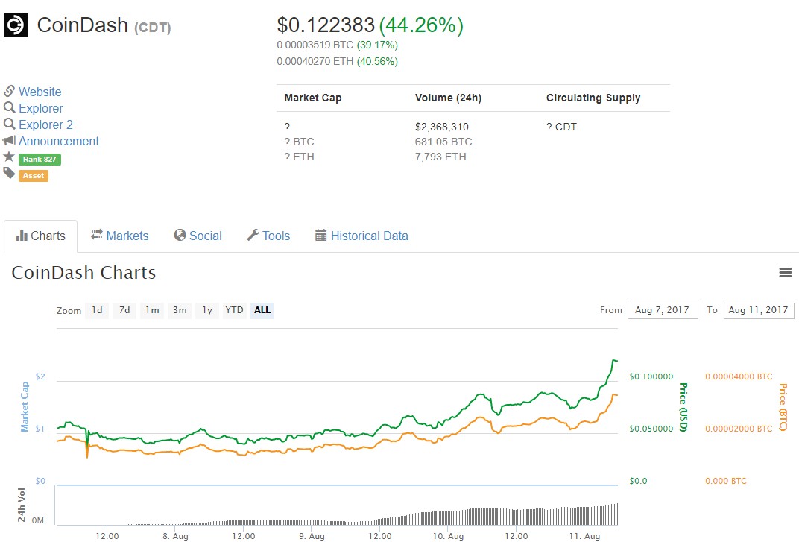Open the chart hamburger context menu
Image resolution: width=799 pixels, height=542 pixels.
pos(786,273)
